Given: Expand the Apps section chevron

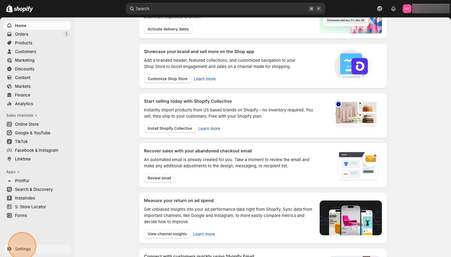Looking at the screenshot, I should 19,172.
